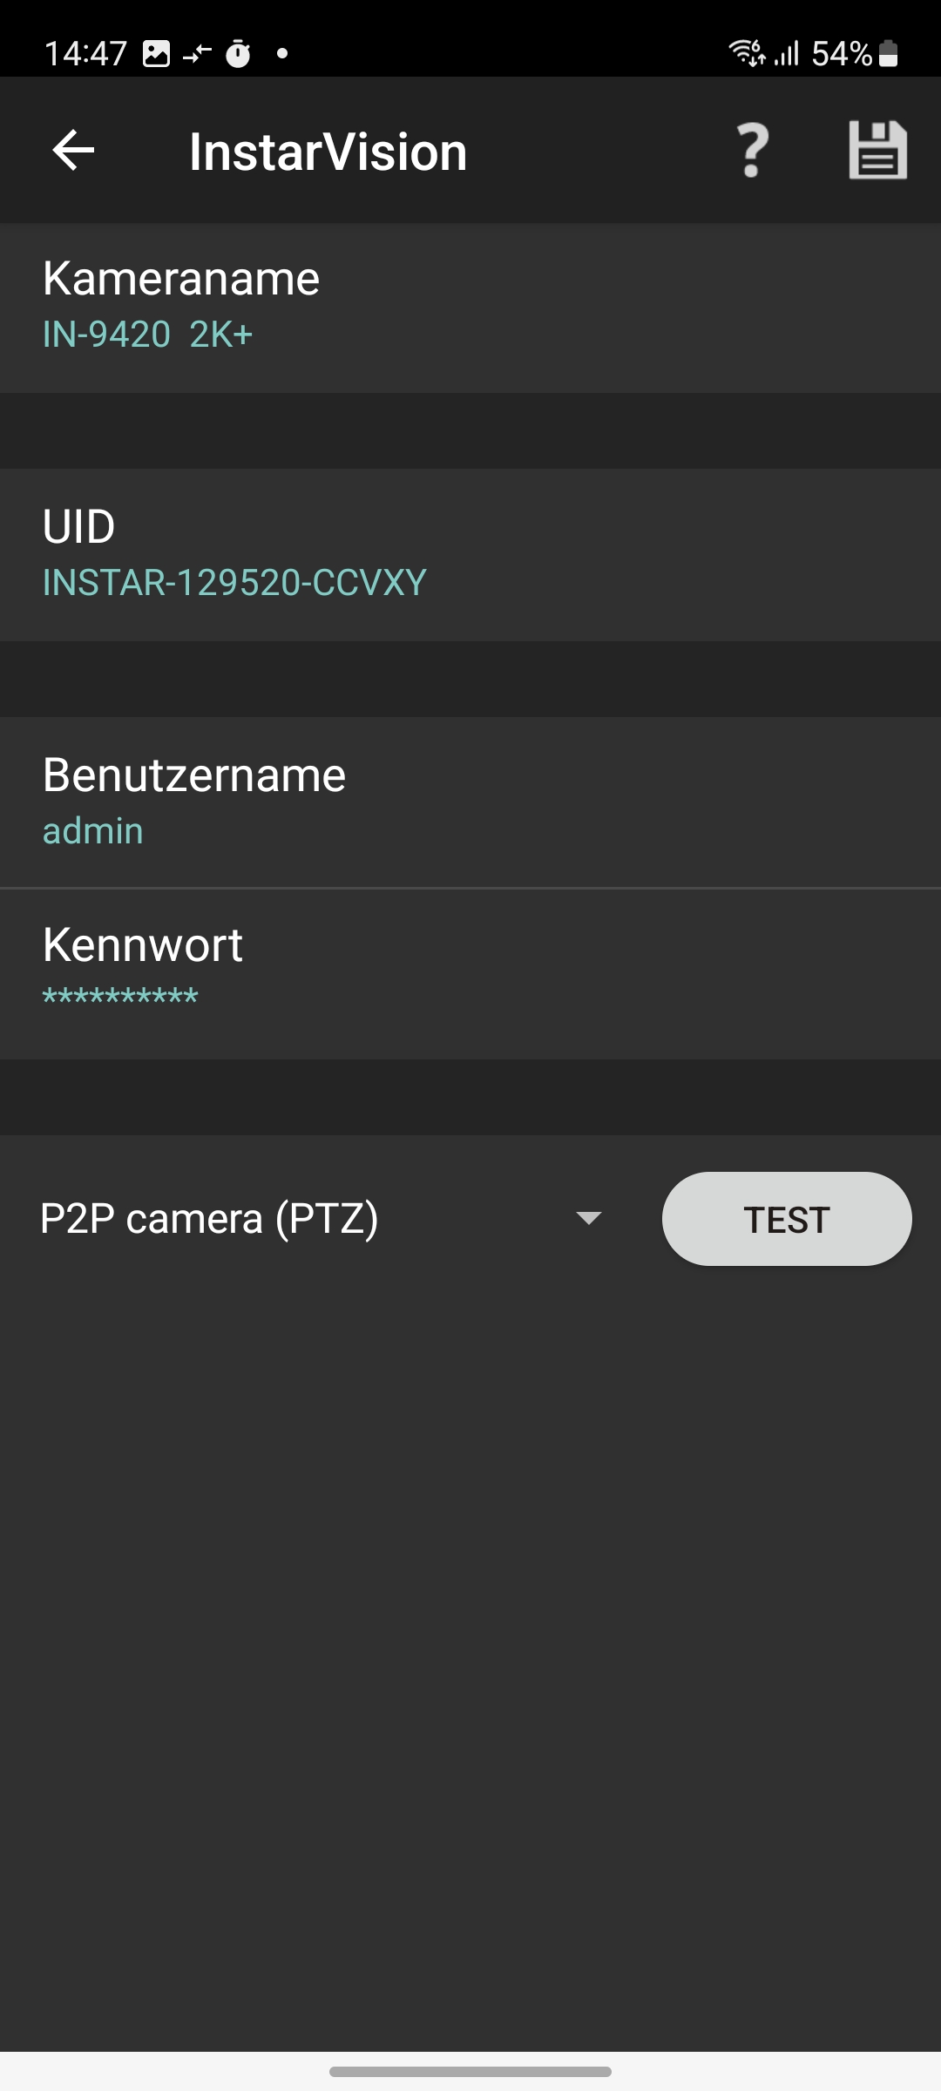
Task: Tap the battery icon in status bar
Action: pos(889,54)
